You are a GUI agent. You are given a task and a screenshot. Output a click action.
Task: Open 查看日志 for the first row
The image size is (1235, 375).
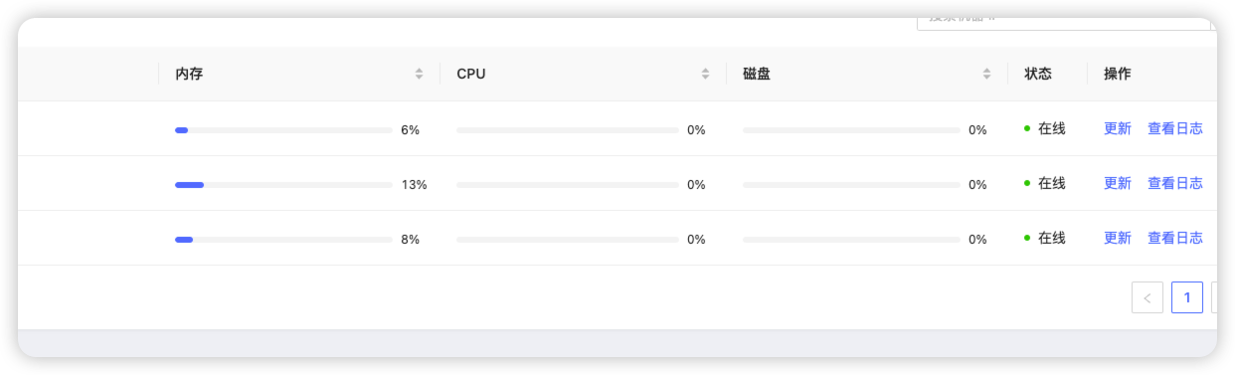(1175, 128)
